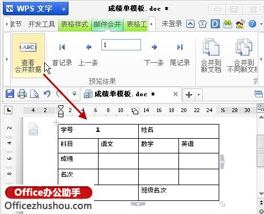
Task: Jump to last record with 尾记录
Action: pyautogui.click(x=180, y=55)
